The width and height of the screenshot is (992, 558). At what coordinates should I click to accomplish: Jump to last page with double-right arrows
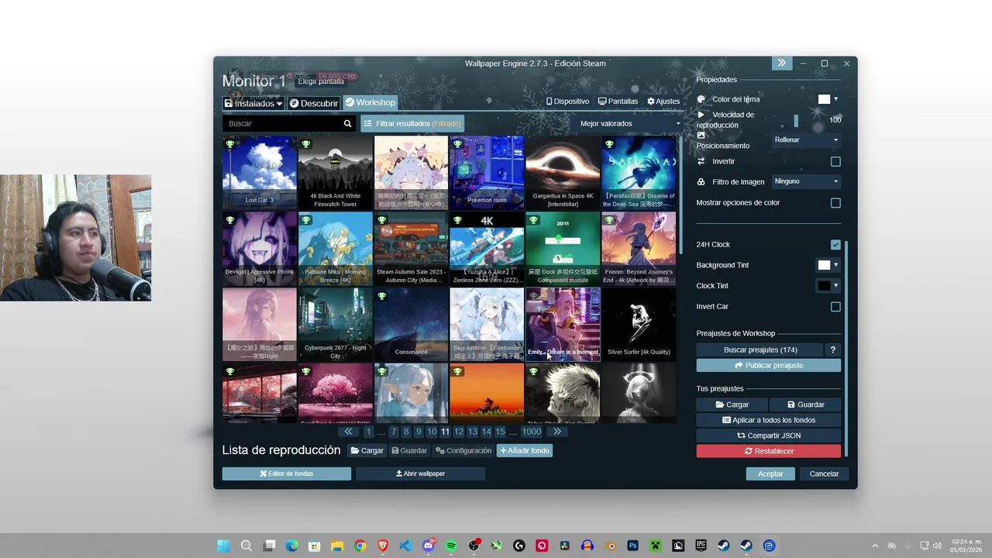pyautogui.click(x=556, y=432)
